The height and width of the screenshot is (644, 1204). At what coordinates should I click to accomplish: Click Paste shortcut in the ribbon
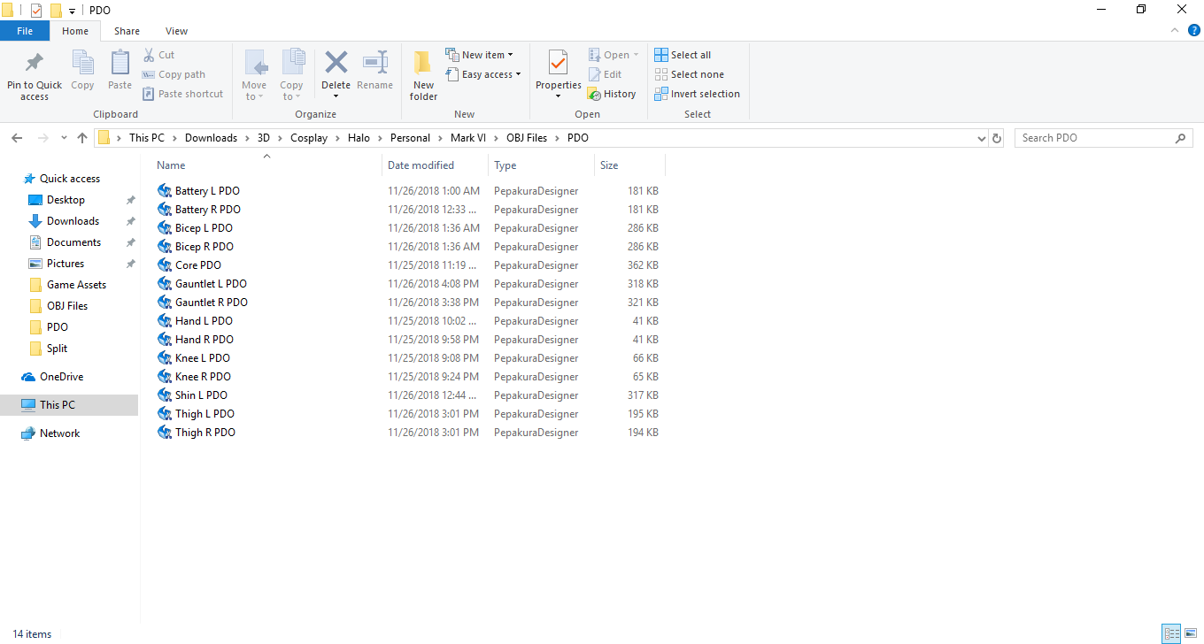pos(182,94)
